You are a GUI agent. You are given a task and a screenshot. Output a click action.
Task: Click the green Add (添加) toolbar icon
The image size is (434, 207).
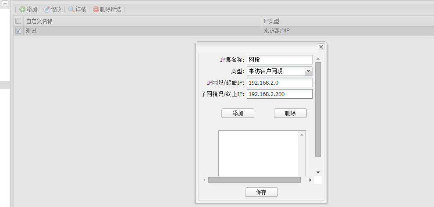pyautogui.click(x=22, y=9)
